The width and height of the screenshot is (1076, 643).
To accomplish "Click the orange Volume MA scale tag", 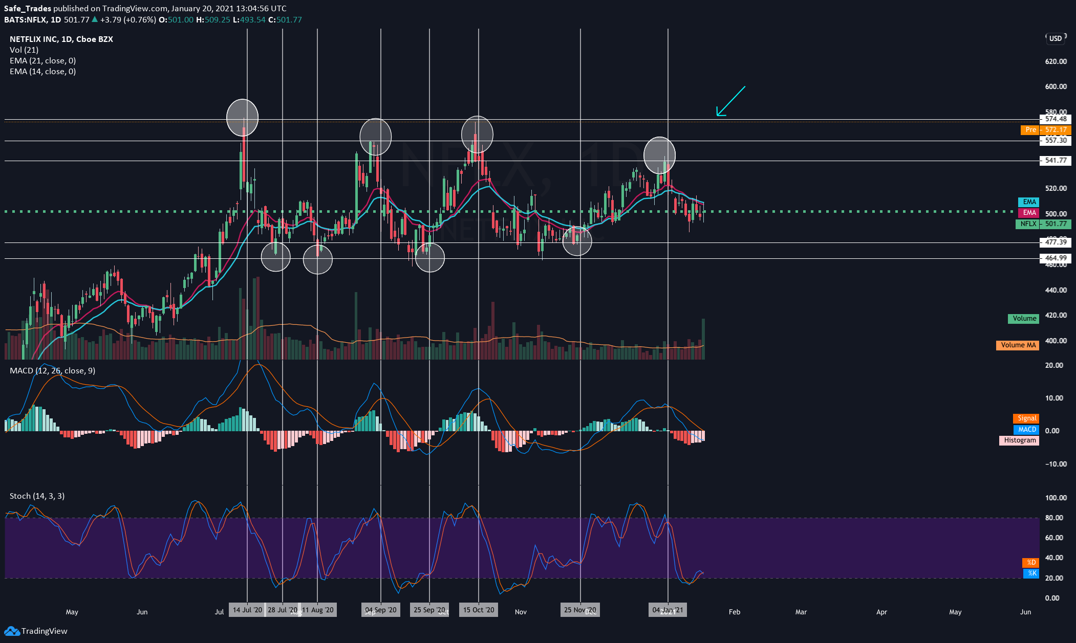I will 1018,345.
